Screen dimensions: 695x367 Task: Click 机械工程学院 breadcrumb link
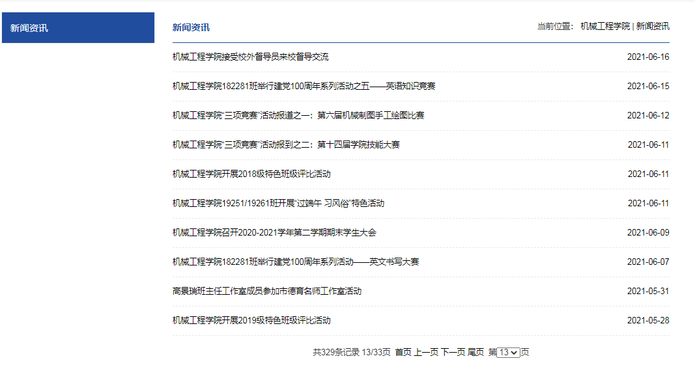pyautogui.click(x=605, y=26)
